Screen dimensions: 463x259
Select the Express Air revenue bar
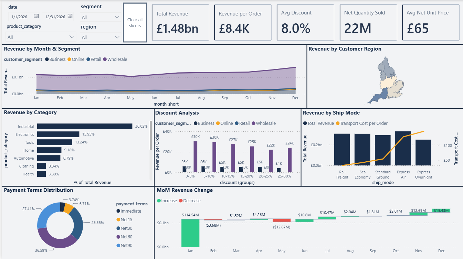click(x=403, y=148)
